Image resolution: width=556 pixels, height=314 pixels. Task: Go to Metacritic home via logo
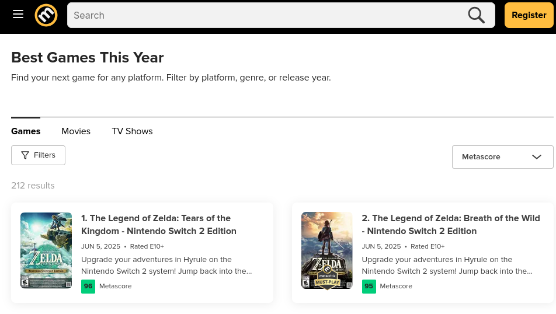pyautogui.click(x=46, y=15)
